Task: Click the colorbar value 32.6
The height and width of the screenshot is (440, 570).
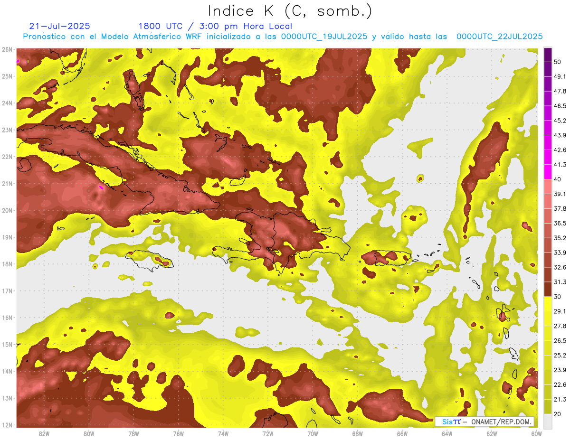Action: tap(560, 267)
